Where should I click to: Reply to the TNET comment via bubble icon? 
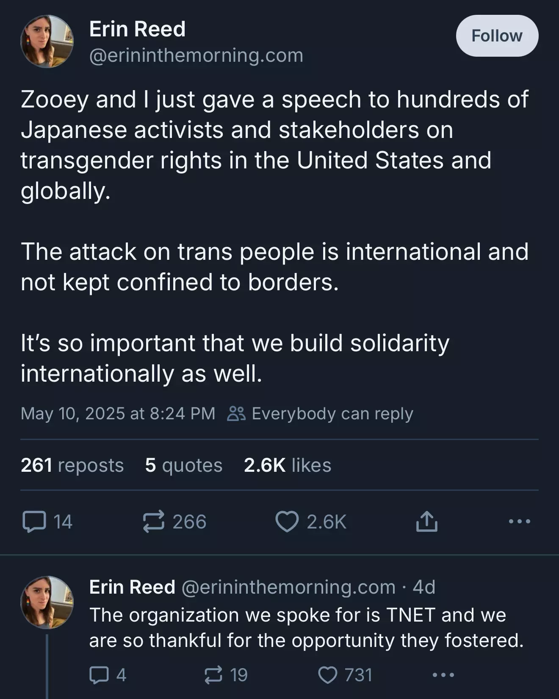pyautogui.click(x=98, y=675)
